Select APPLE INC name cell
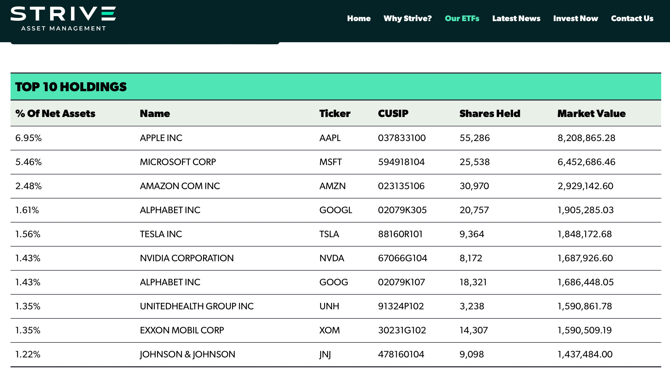Image resolution: width=670 pixels, height=380 pixels. tap(161, 138)
